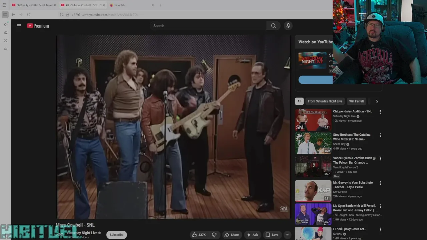The image size is (427, 240).
Task: Visit Scene City channel link
Action: (x=339, y=144)
